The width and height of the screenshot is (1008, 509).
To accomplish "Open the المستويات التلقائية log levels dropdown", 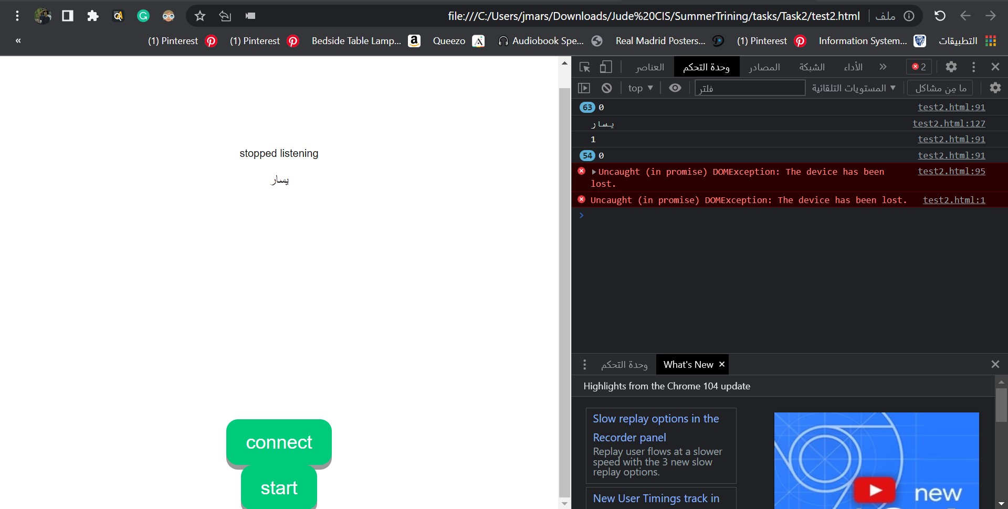I will click(x=853, y=88).
